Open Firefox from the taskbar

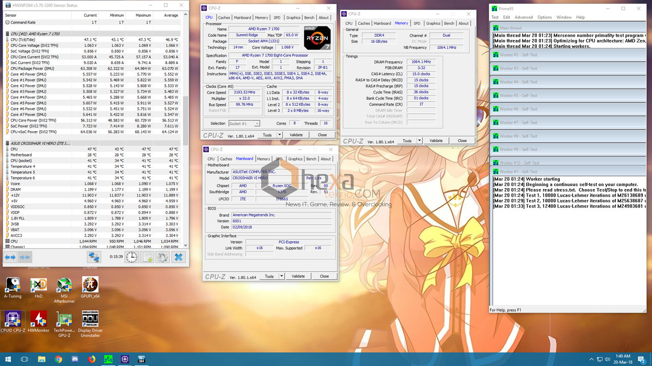coord(92,359)
